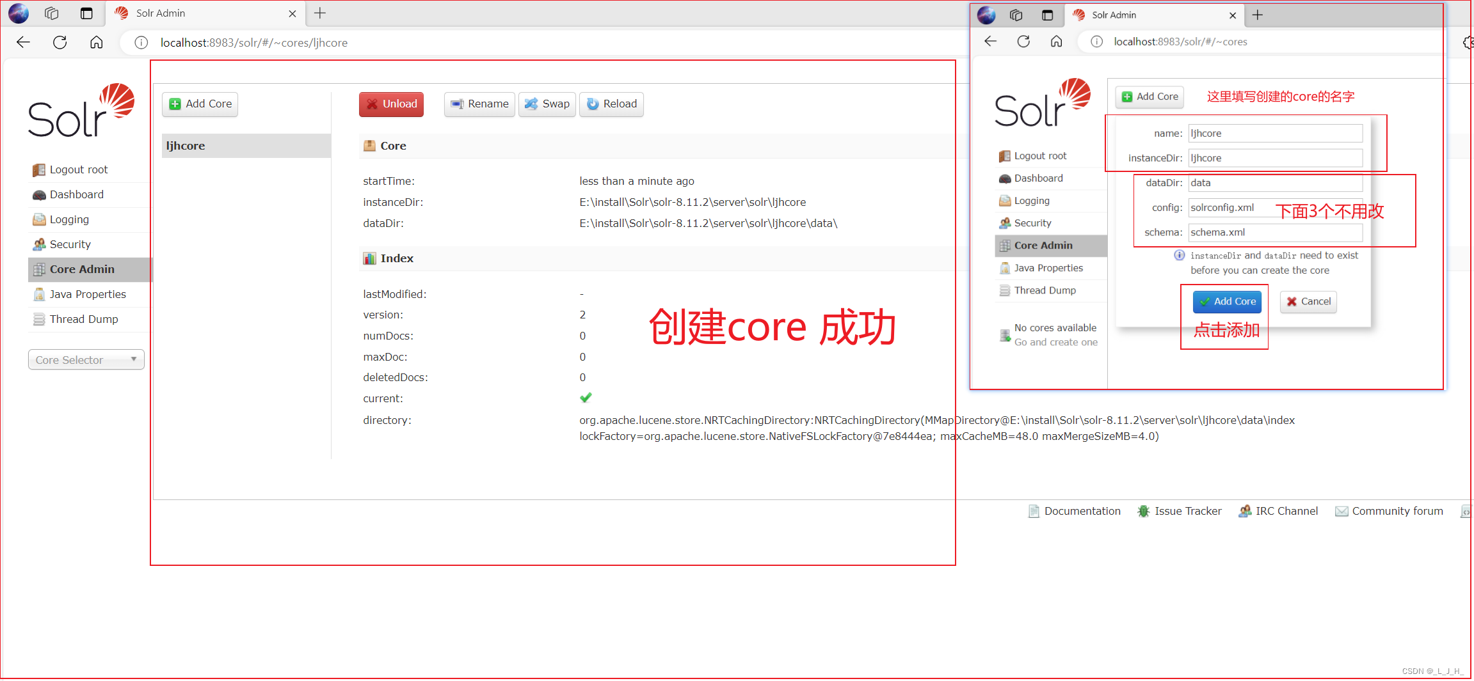Cancel the Add Core form
Screen dimensions: 1474x681
pos(1308,302)
